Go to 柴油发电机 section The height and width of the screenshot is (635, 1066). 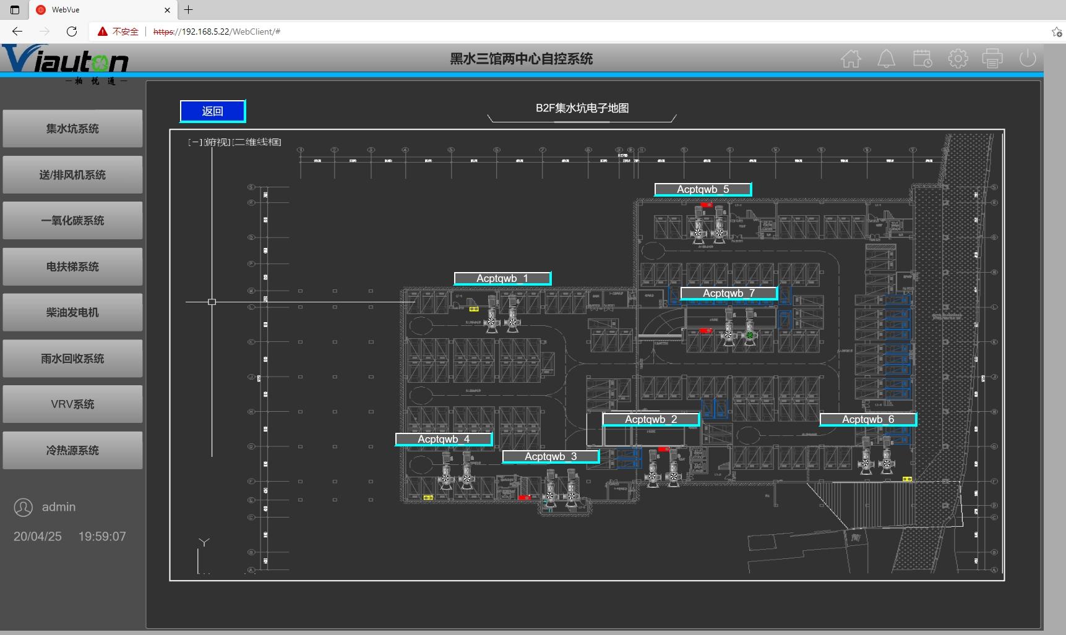click(x=72, y=313)
